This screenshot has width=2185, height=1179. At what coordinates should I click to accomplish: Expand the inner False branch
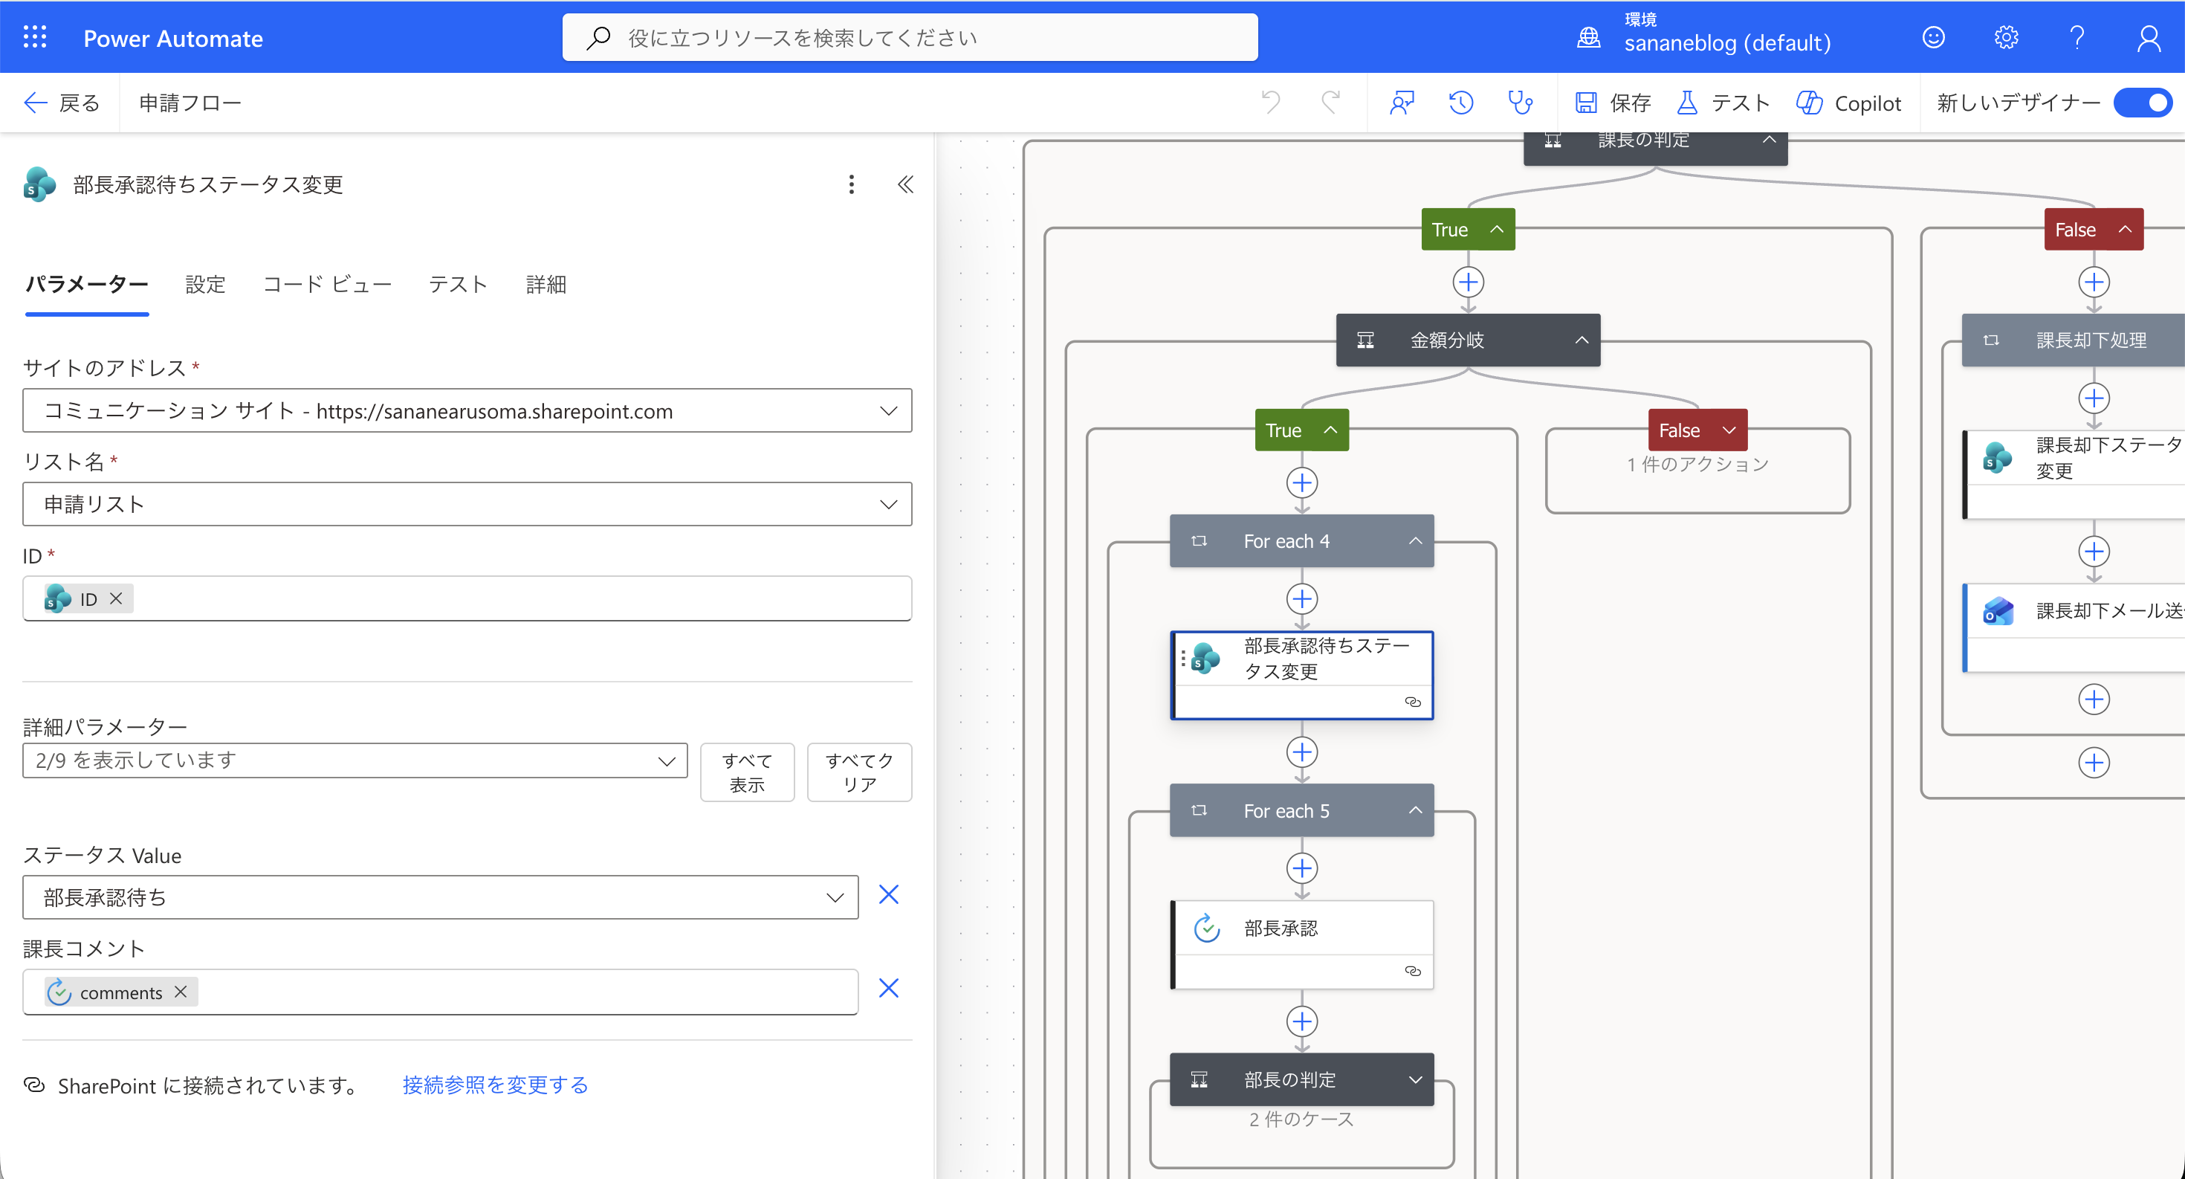pos(1729,430)
